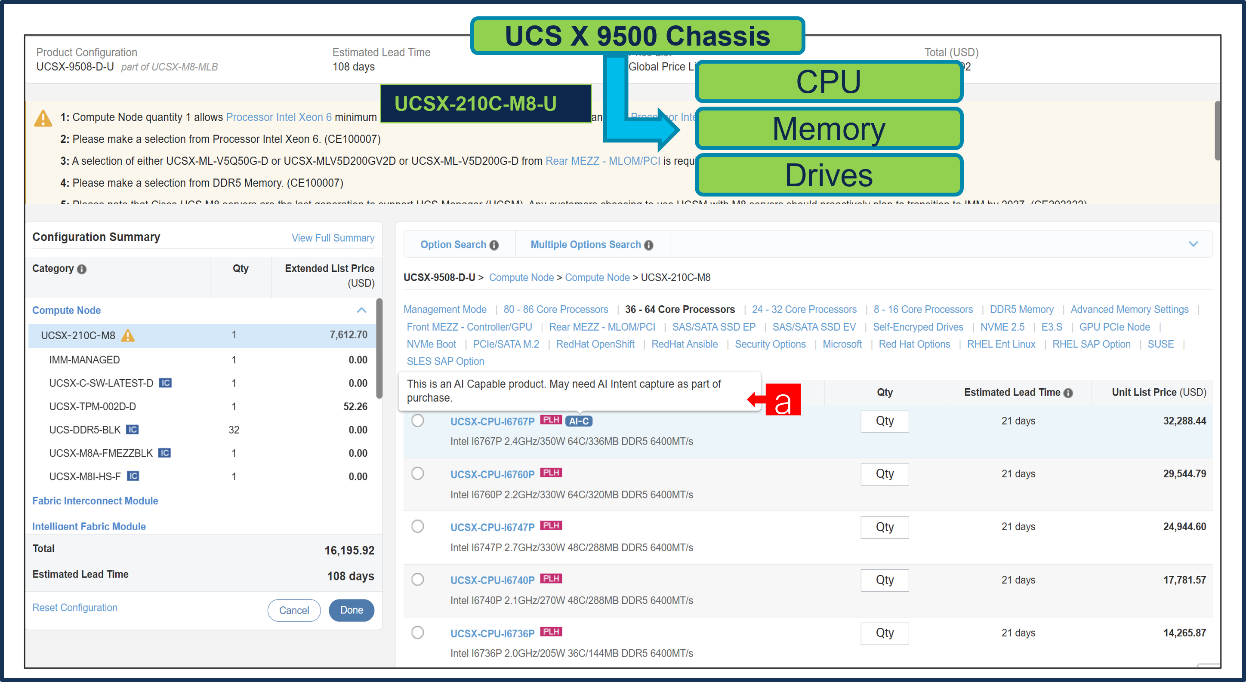Click the Qty field for UCSX-CPU-I6767P
Screen dimensions: 1246x682
coord(884,421)
